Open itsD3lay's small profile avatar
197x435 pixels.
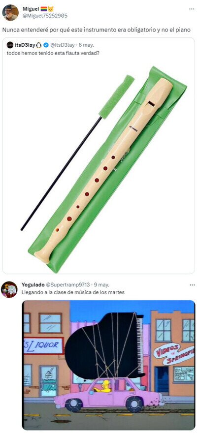(x=10, y=45)
